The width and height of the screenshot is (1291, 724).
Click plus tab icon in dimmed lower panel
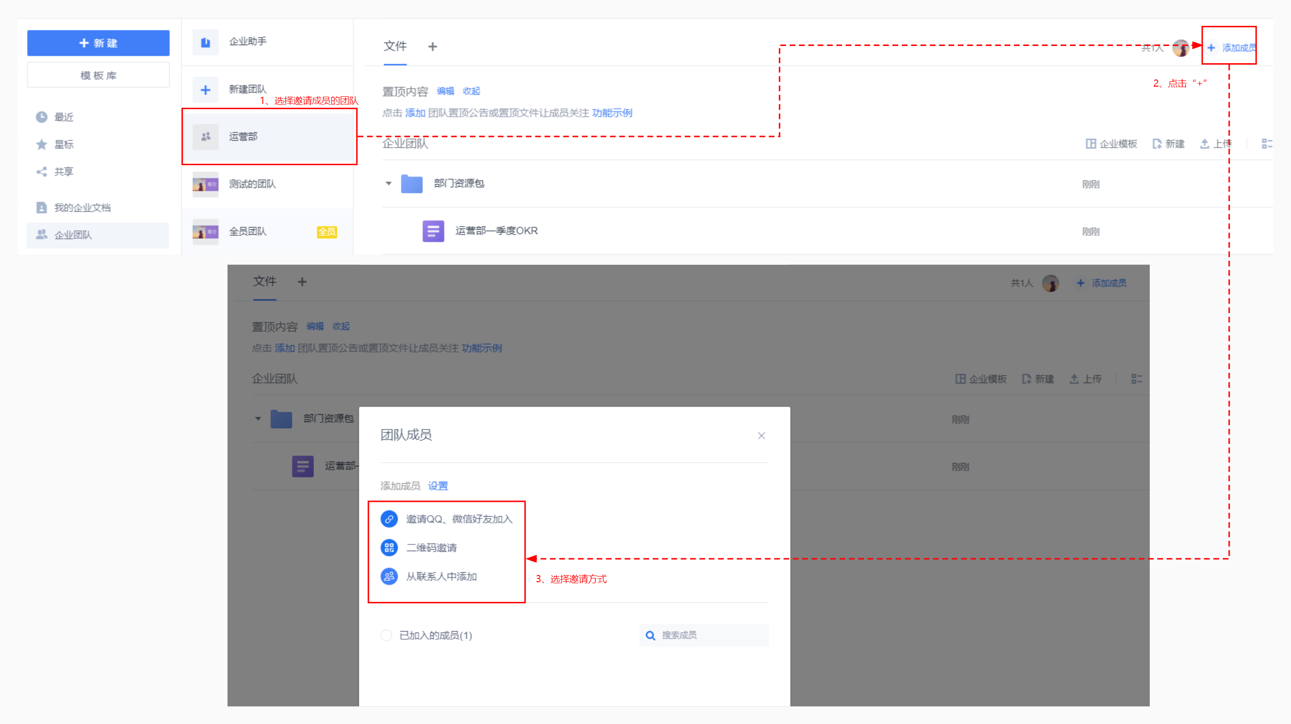point(302,282)
